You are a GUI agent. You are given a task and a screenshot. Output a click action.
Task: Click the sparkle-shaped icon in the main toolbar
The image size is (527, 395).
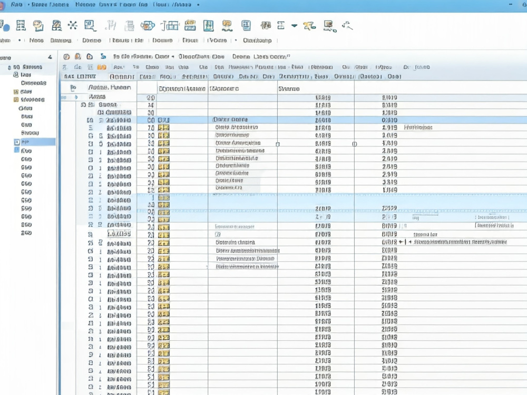click(72, 25)
